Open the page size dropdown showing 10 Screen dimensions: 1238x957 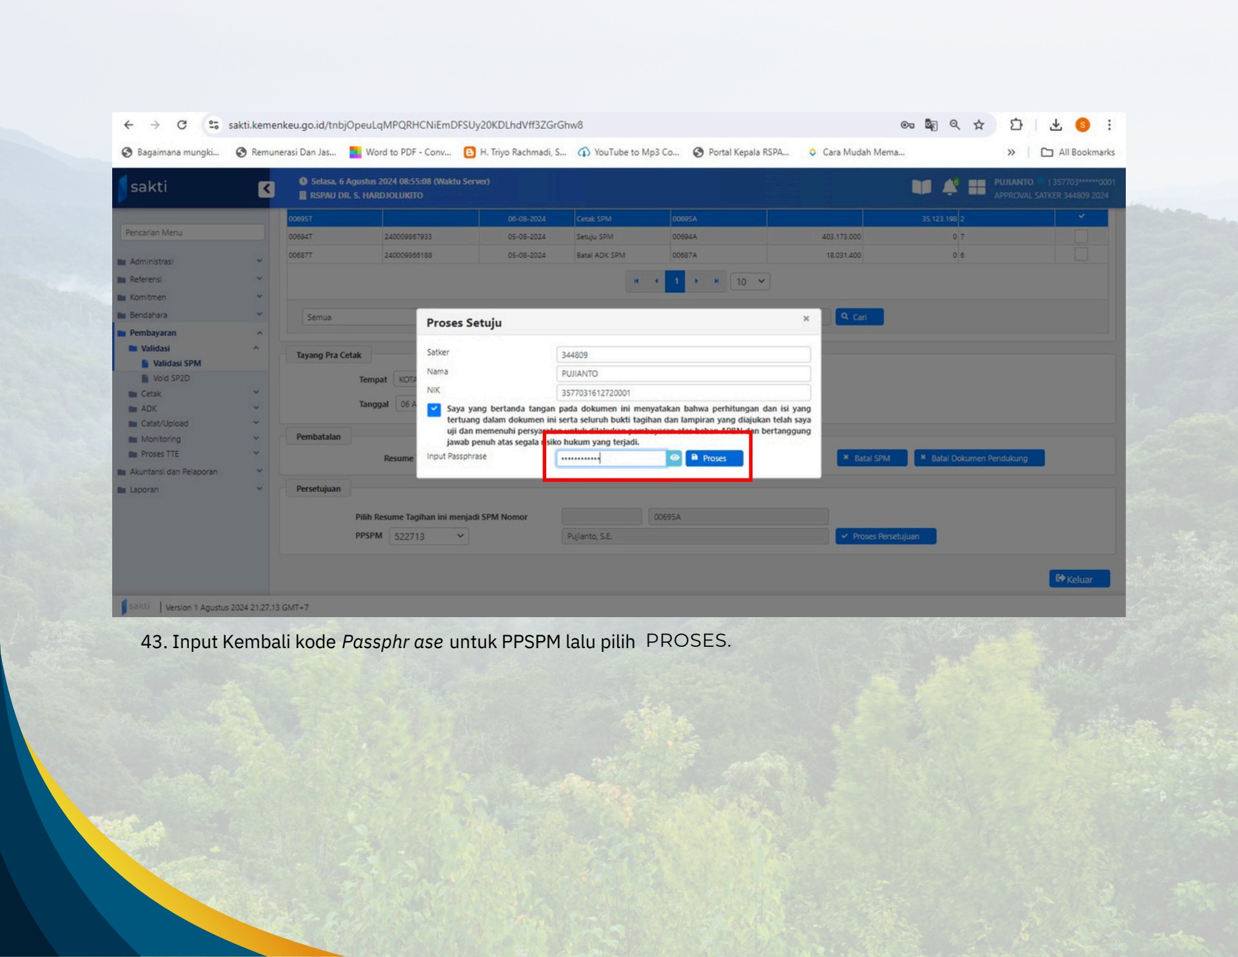point(750,282)
